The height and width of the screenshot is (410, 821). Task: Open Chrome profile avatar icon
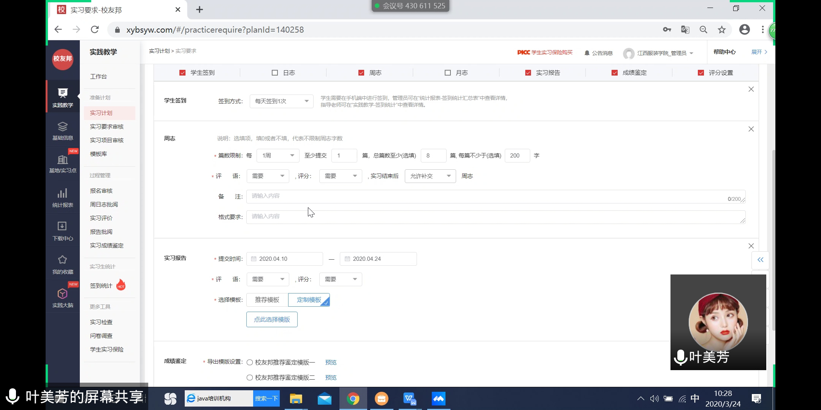744,30
